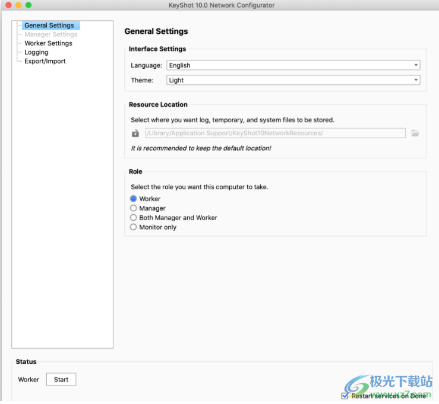Open the Language dropdown
Image resolution: width=439 pixels, height=404 pixels.
293,65
